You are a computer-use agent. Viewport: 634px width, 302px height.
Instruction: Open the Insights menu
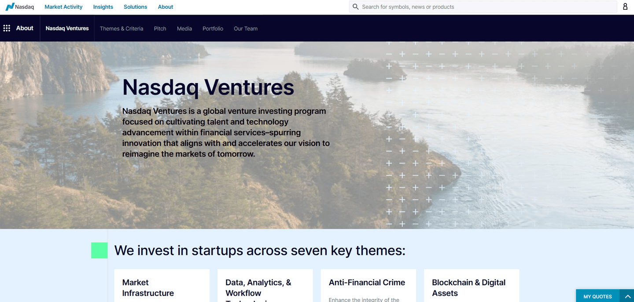click(x=103, y=7)
